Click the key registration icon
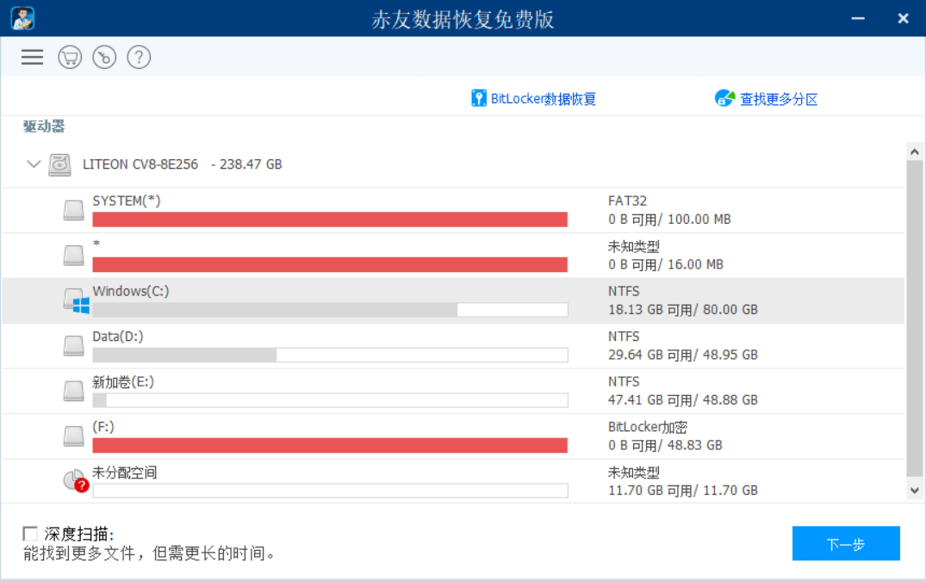 104,57
